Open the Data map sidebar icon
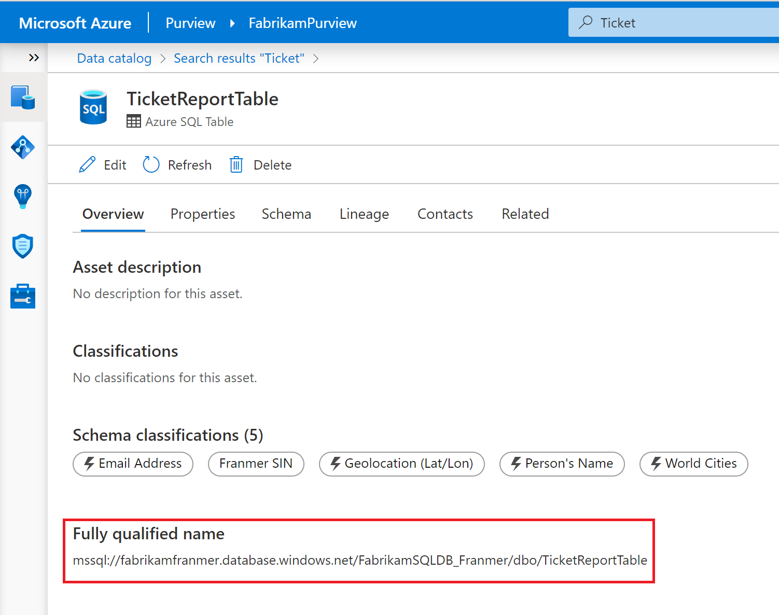 click(23, 147)
